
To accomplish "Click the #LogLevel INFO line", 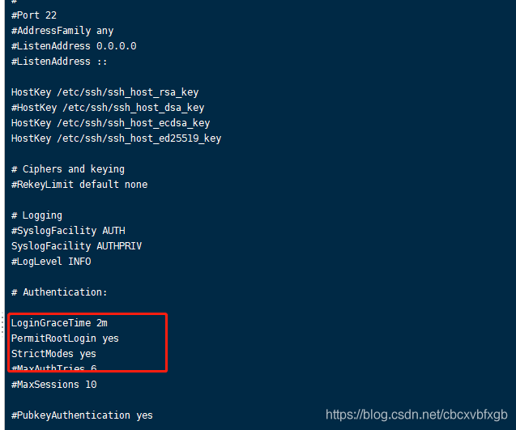I will click(x=51, y=262).
